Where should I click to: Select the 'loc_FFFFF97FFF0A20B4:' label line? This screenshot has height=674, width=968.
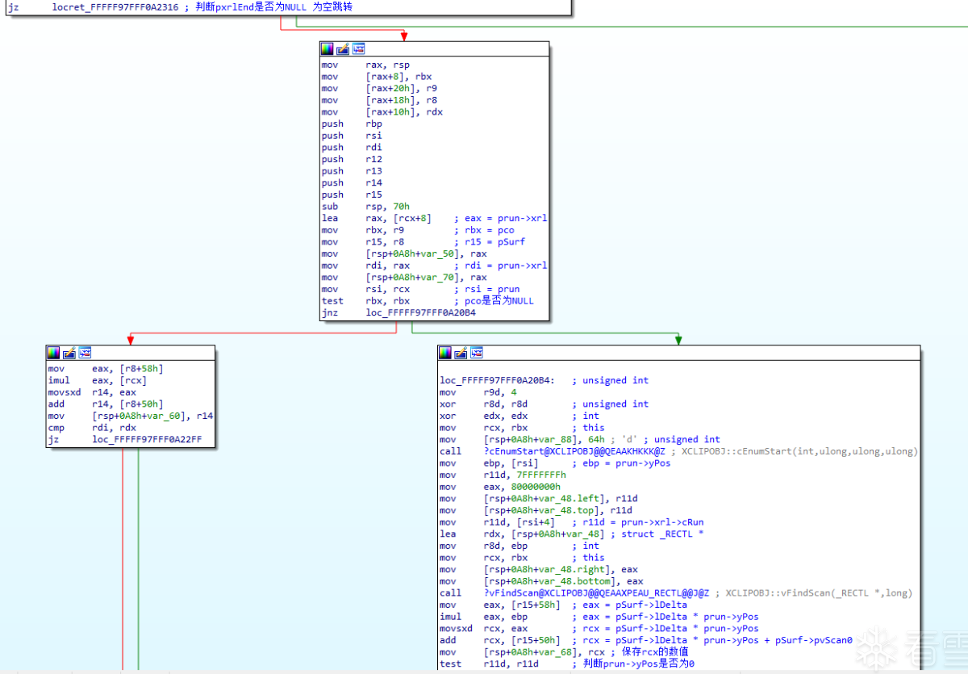(x=497, y=380)
